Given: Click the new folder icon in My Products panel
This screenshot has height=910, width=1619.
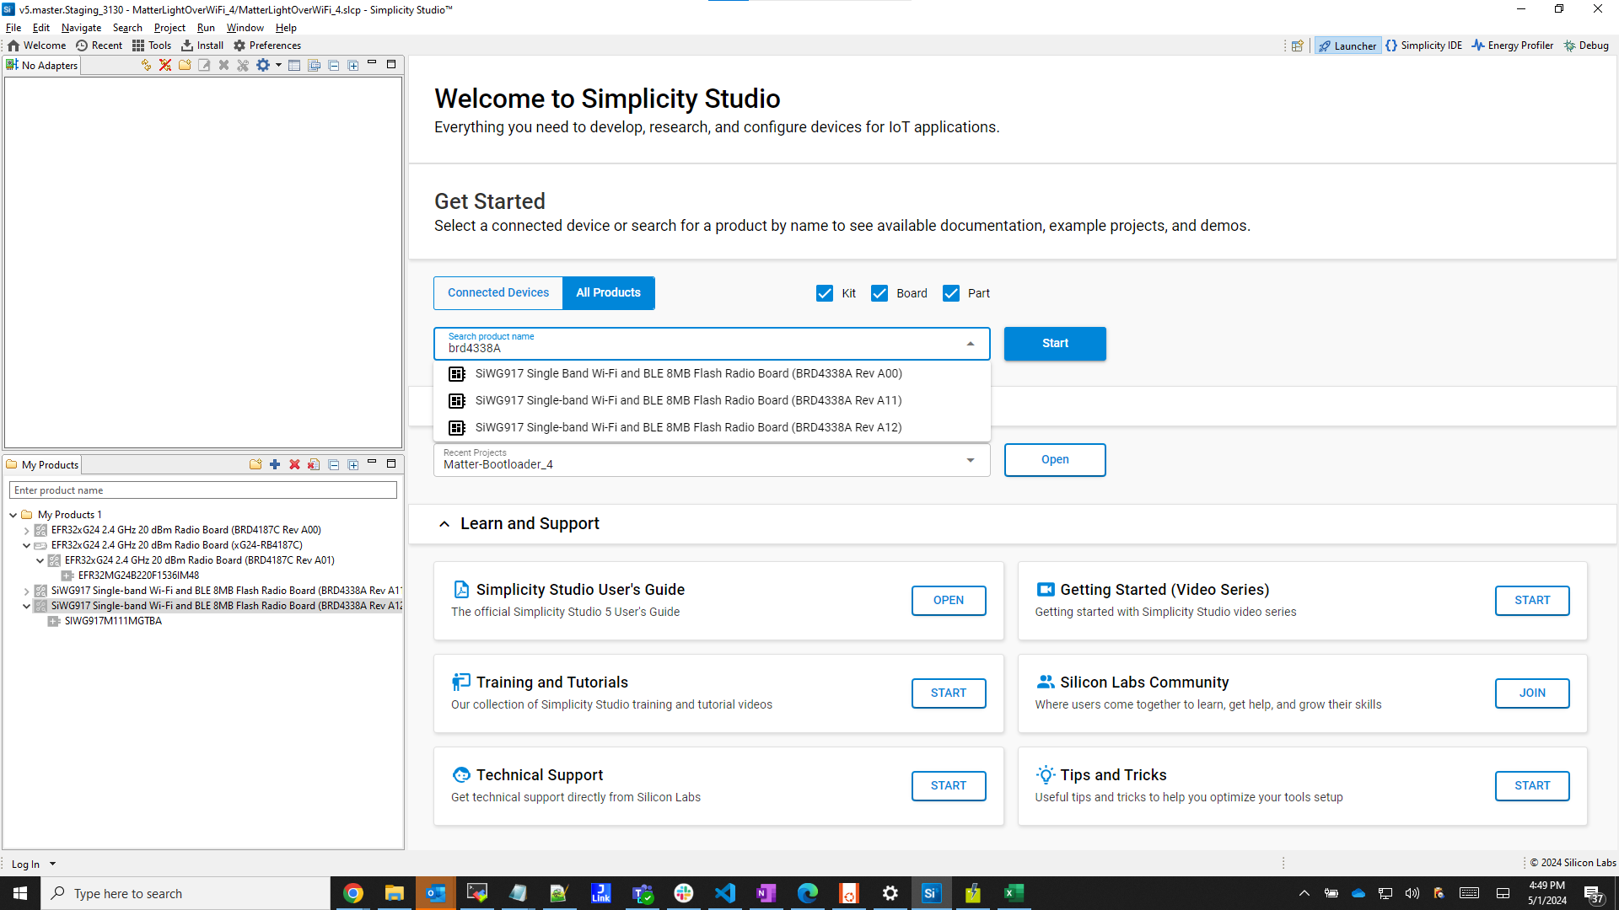Looking at the screenshot, I should [255, 464].
